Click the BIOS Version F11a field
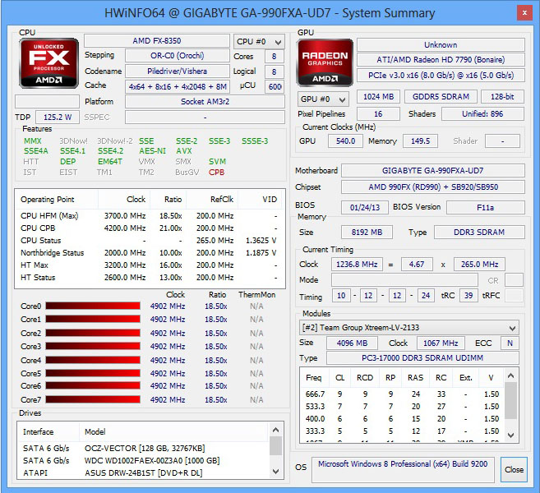540x493 pixels. pyautogui.click(x=486, y=207)
